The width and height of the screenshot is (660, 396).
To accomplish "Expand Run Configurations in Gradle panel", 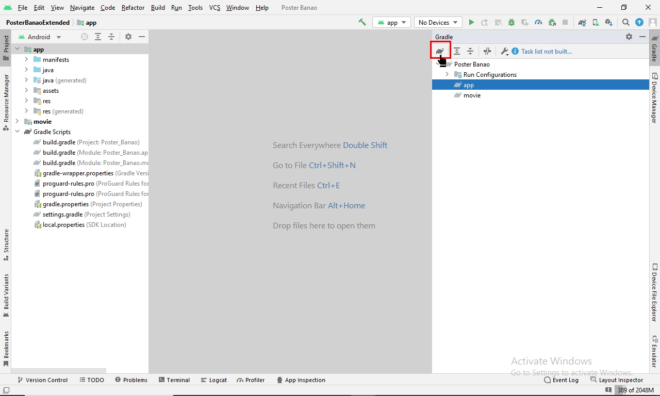I will [447, 75].
